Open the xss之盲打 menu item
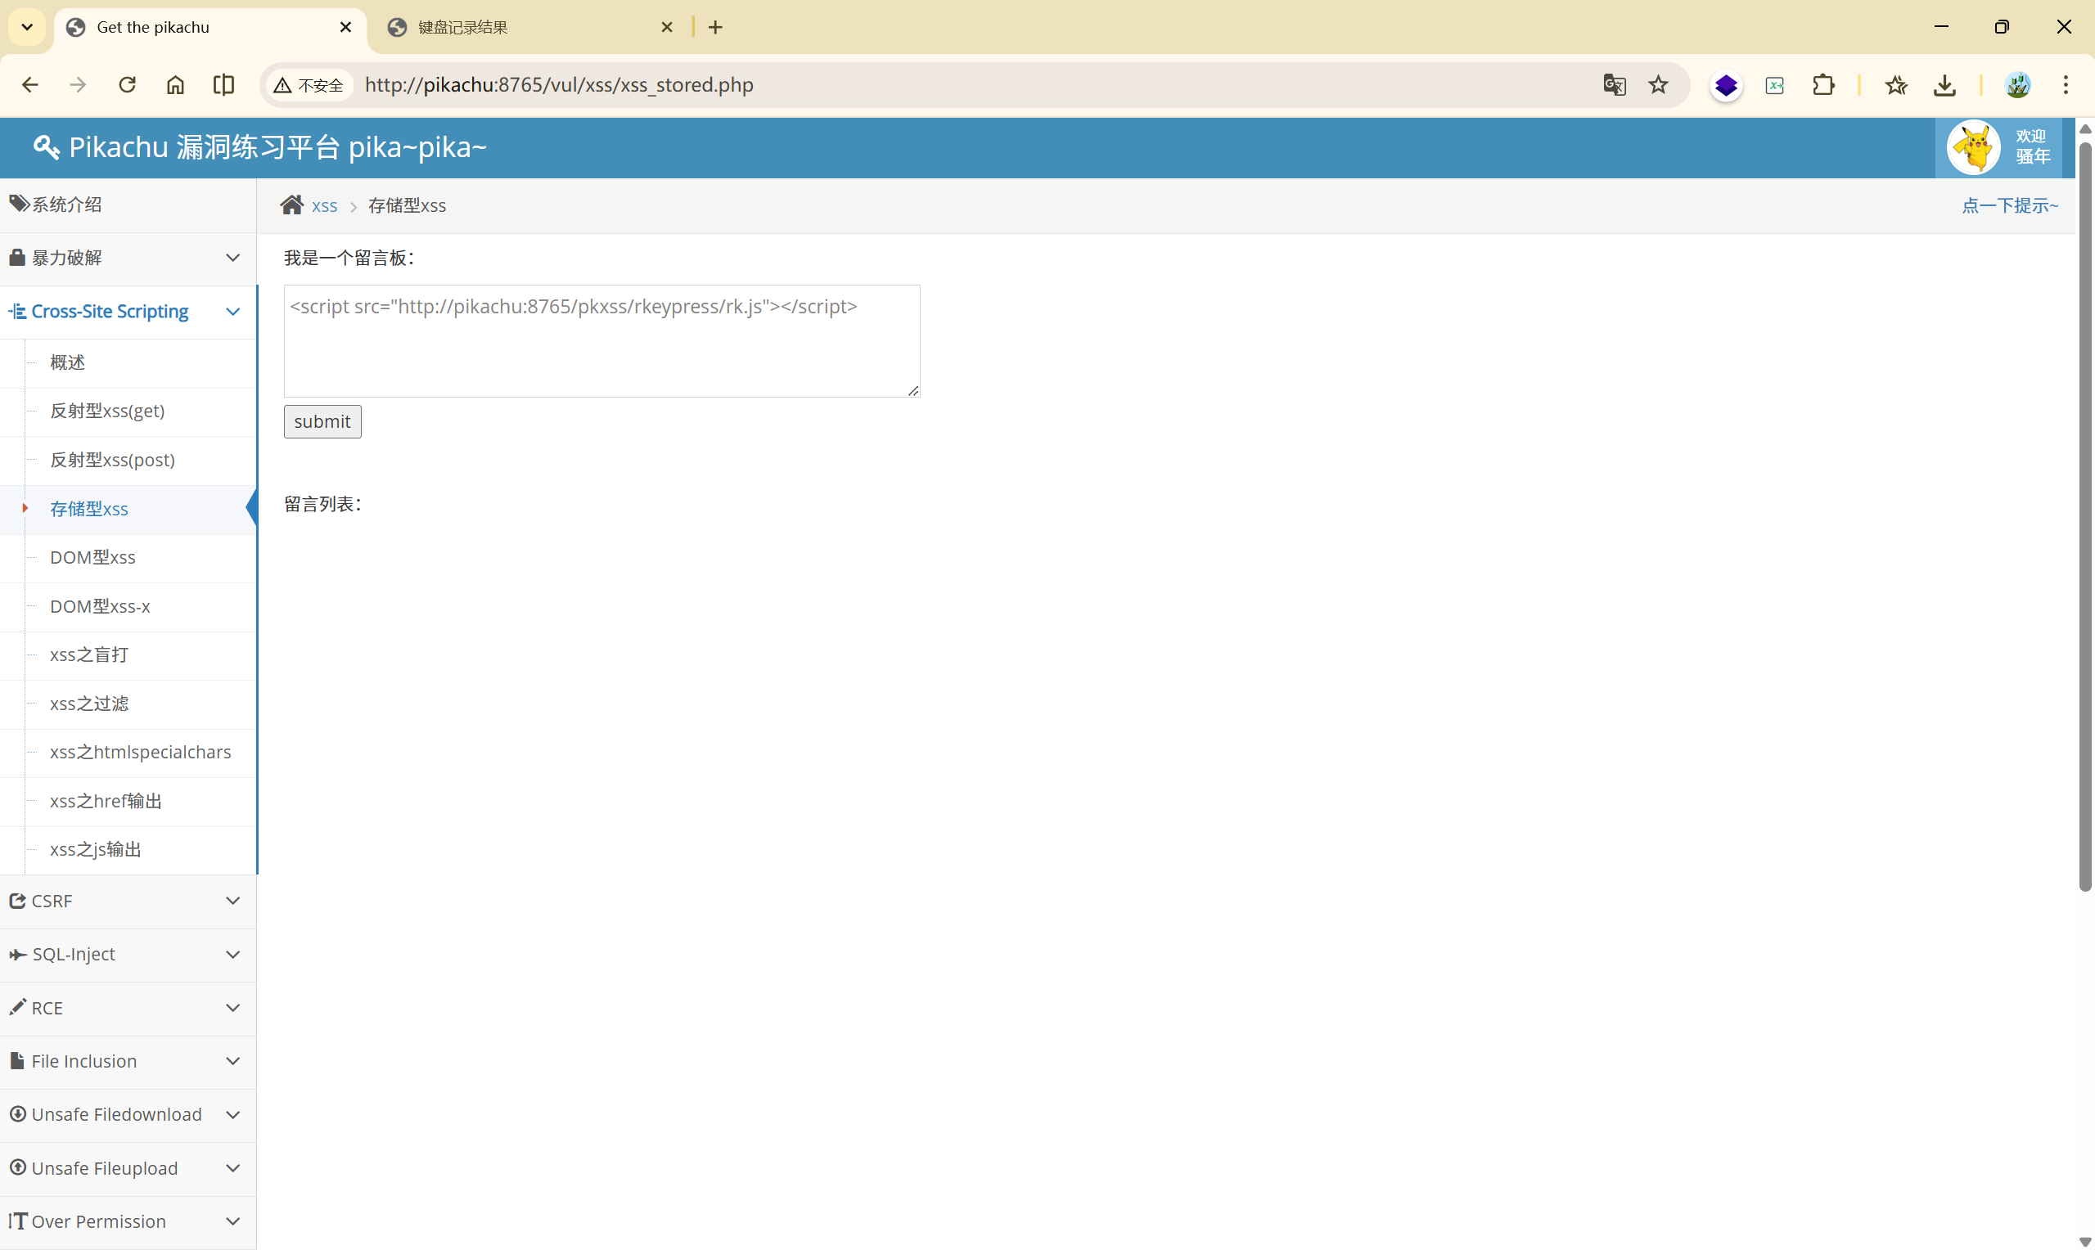This screenshot has width=2095, height=1250. click(x=89, y=654)
